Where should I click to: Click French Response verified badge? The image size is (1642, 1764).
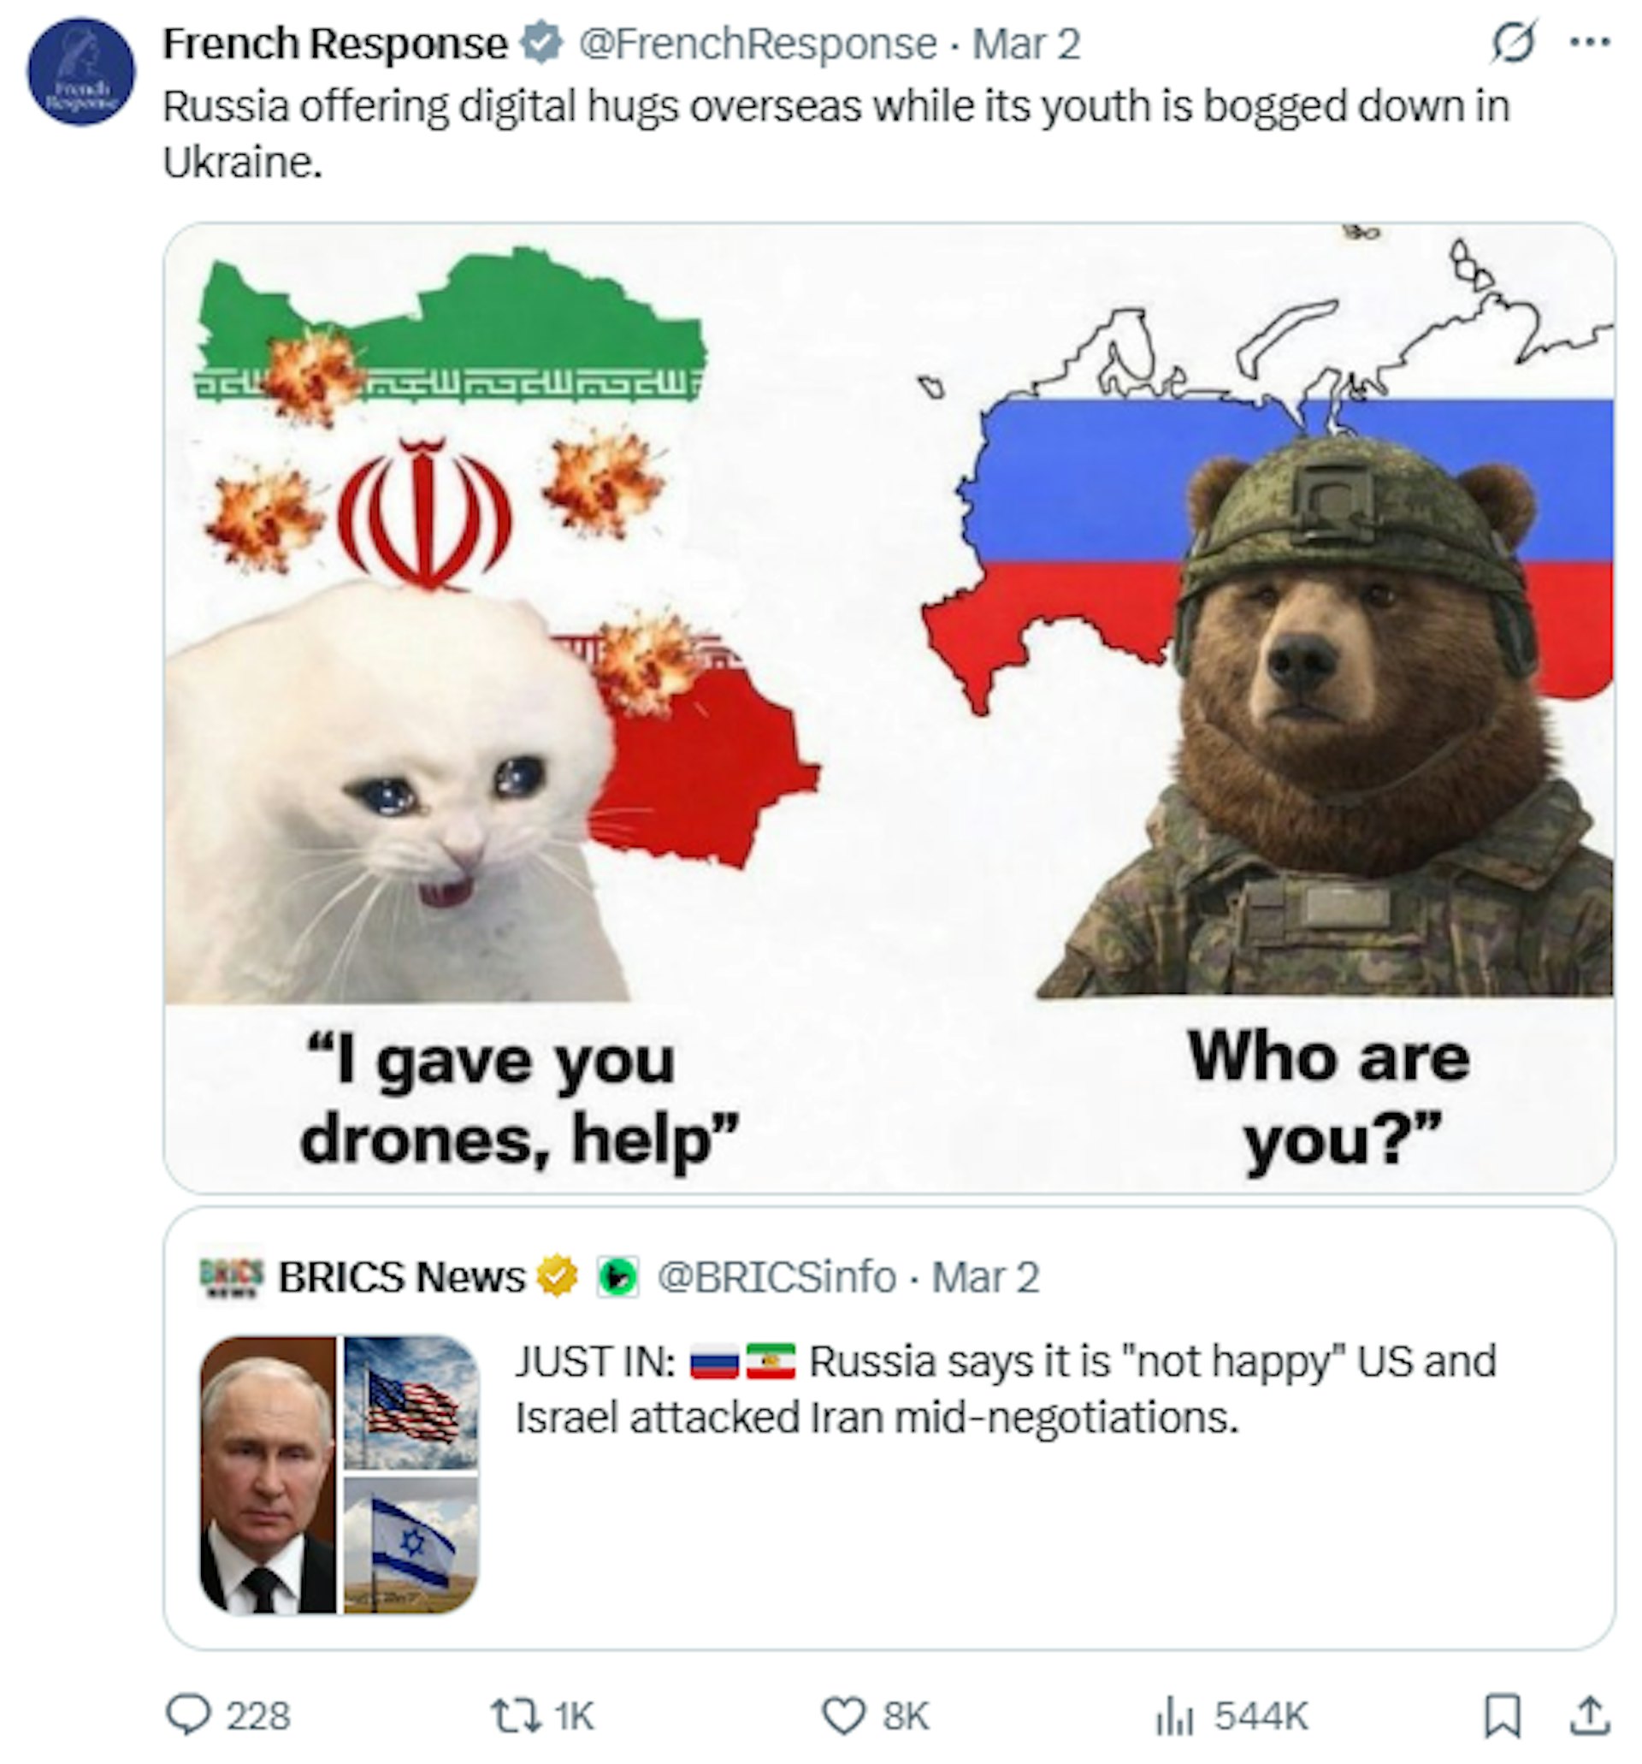click(540, 44)
